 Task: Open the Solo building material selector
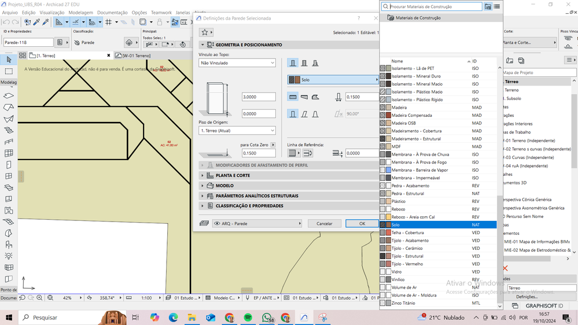pos(333,80)
